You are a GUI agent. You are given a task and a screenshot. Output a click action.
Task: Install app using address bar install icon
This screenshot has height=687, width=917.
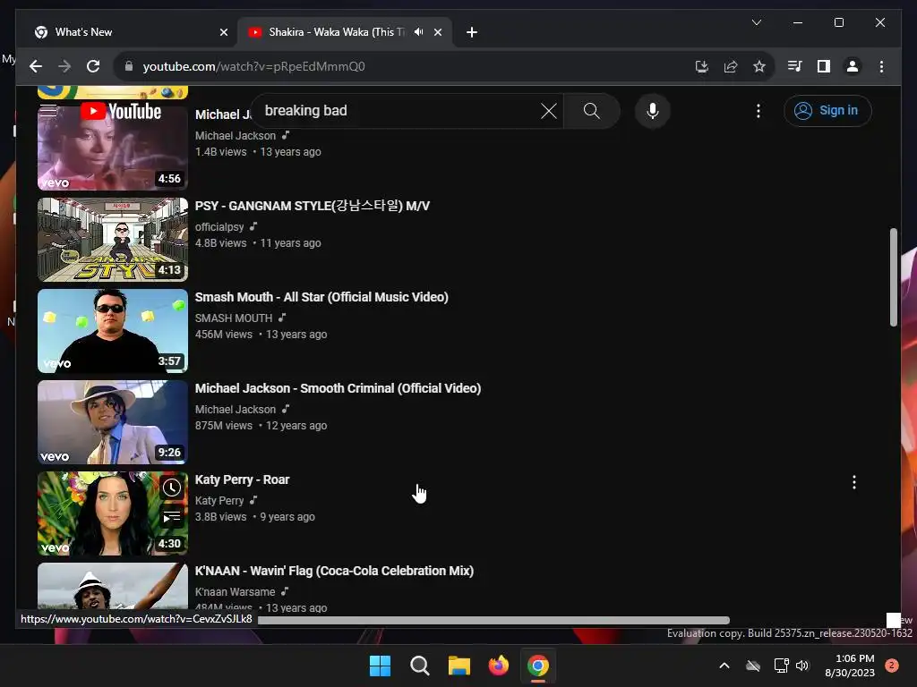(702, 66)
